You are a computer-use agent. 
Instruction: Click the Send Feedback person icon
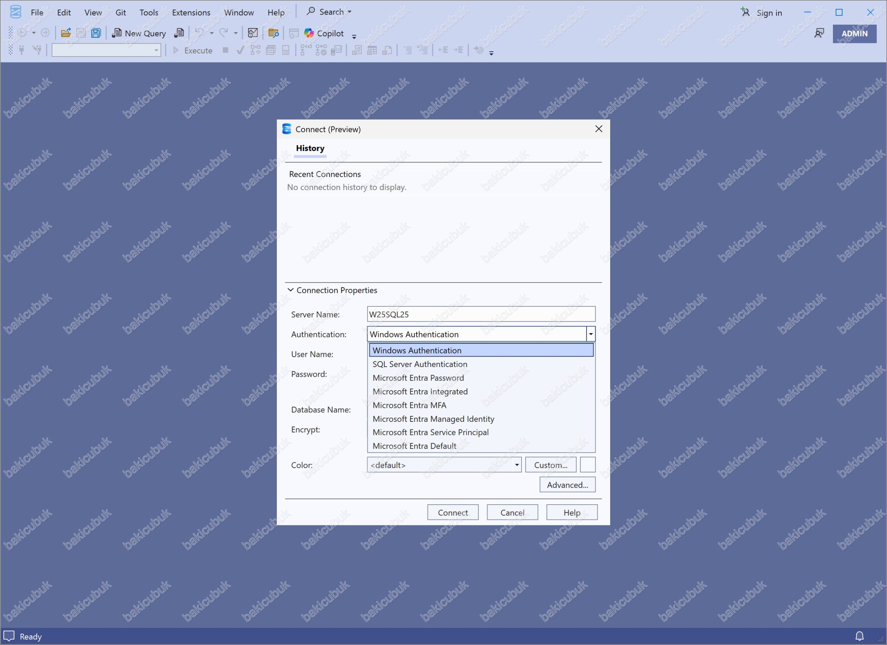pyautogui.click(x=819, y=33)
